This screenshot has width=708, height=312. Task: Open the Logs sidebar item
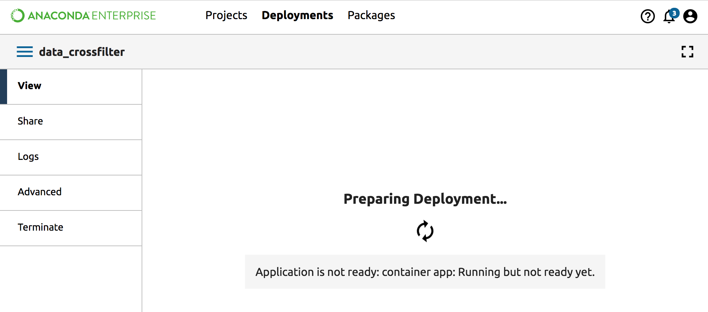[x=28, y=157]
